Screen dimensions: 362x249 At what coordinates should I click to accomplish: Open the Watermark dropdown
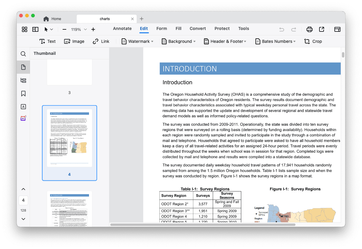[137, 41]
